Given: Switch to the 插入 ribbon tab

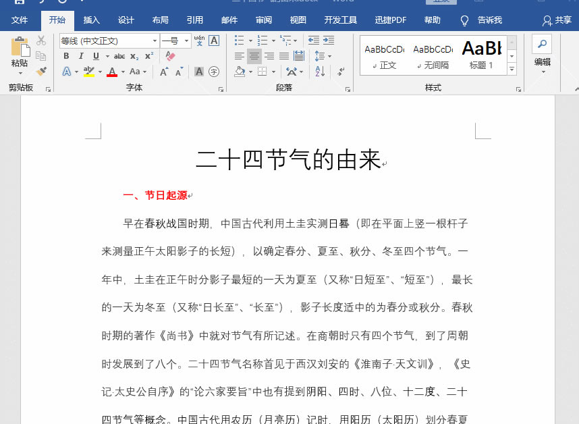Looking at the screenshot, I should [x=91, y=20].
